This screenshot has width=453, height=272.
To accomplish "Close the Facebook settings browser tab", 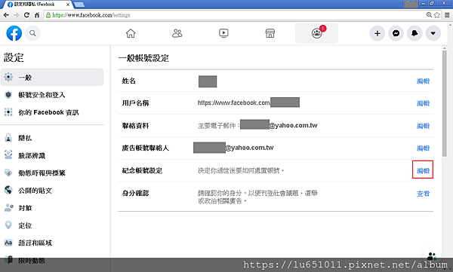I will pos(68,5).
